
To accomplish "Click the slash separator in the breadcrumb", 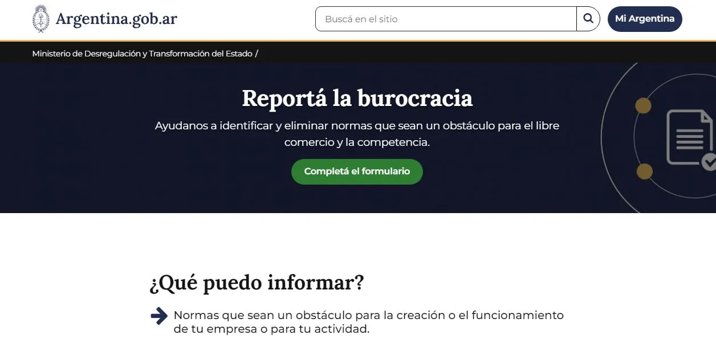I will 257,53.
